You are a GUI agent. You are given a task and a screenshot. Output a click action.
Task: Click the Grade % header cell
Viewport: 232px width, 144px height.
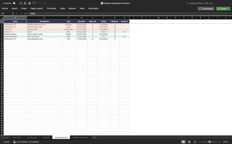(124, 21)
